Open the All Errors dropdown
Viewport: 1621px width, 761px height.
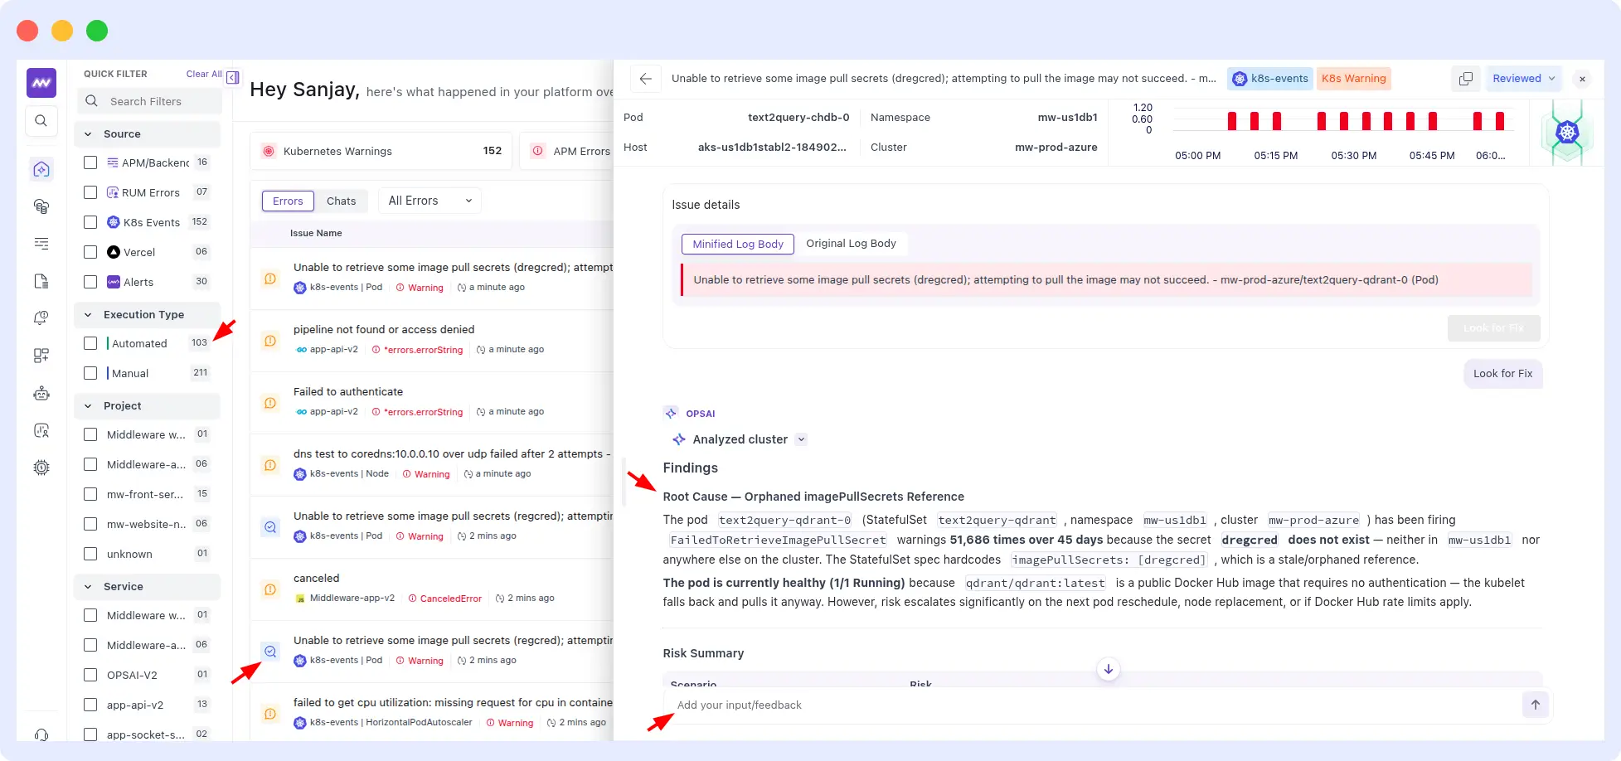click(x=430, y=201)
